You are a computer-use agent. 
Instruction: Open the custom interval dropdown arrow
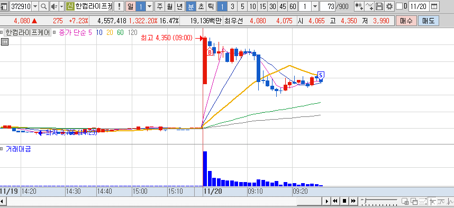coord(315,6)
